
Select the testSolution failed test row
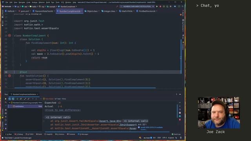coord(25,106)
